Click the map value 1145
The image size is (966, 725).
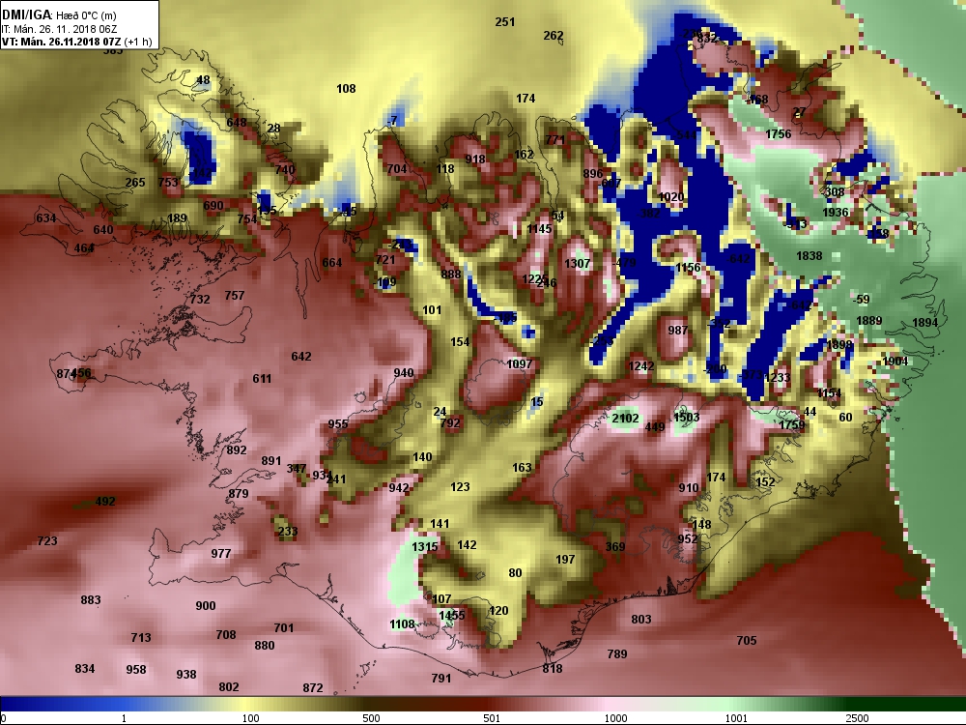[539, 229]
